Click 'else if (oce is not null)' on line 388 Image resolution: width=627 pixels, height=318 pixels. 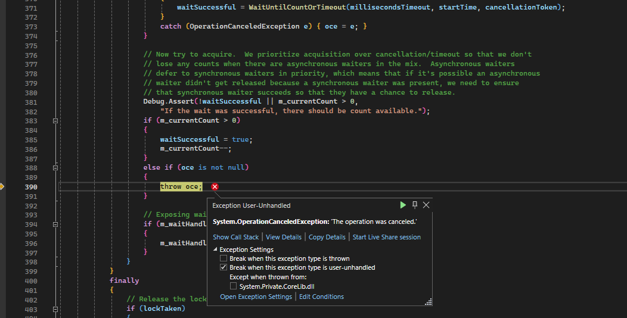pos(196,167)
